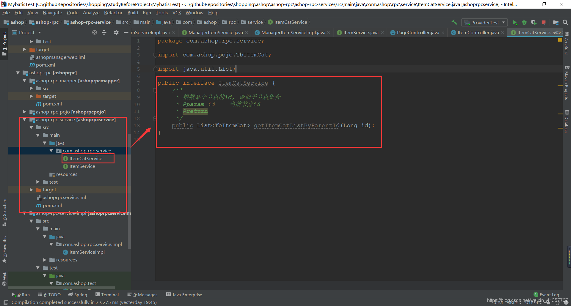Image resolution: width=571 pixels, height=306 pixels.
Task: Switch to ManagerItemService.java tab
Action: tap(215, 33)
